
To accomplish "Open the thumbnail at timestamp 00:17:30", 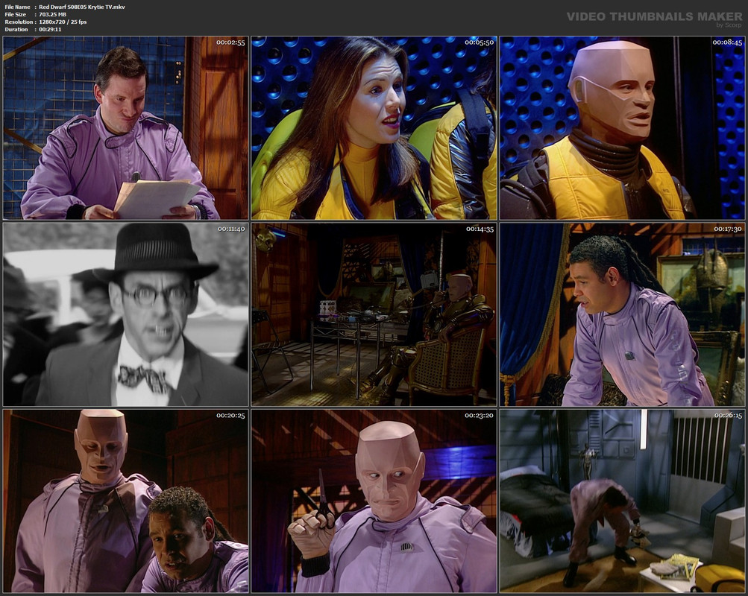I will point(622,314).
